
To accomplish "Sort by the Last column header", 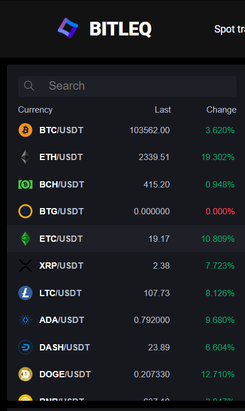I will [163, 110].
